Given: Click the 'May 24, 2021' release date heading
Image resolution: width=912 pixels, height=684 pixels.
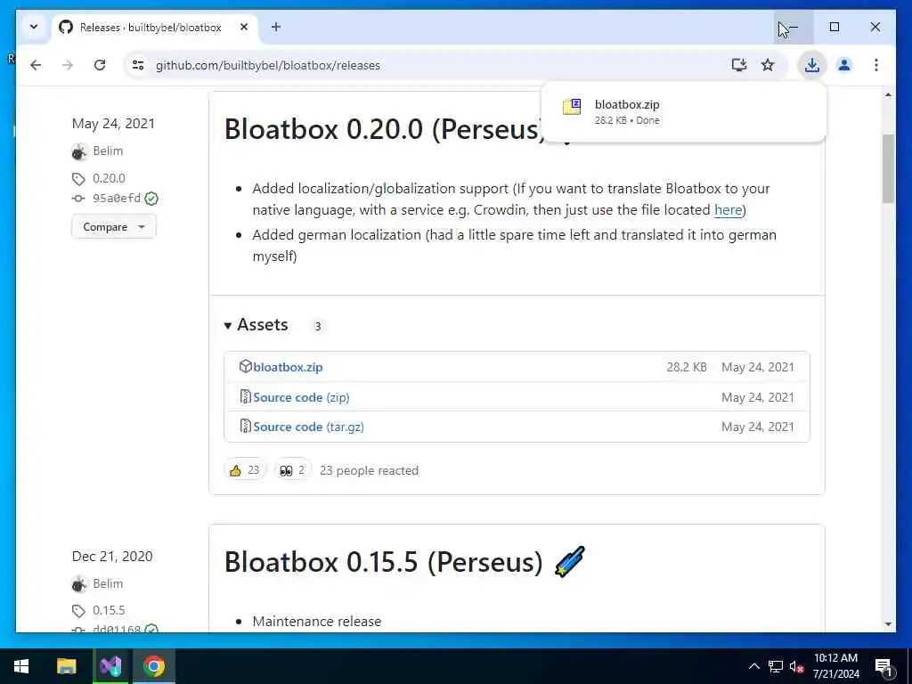Looking at the screenshot, I should click(x=113, y=124).
